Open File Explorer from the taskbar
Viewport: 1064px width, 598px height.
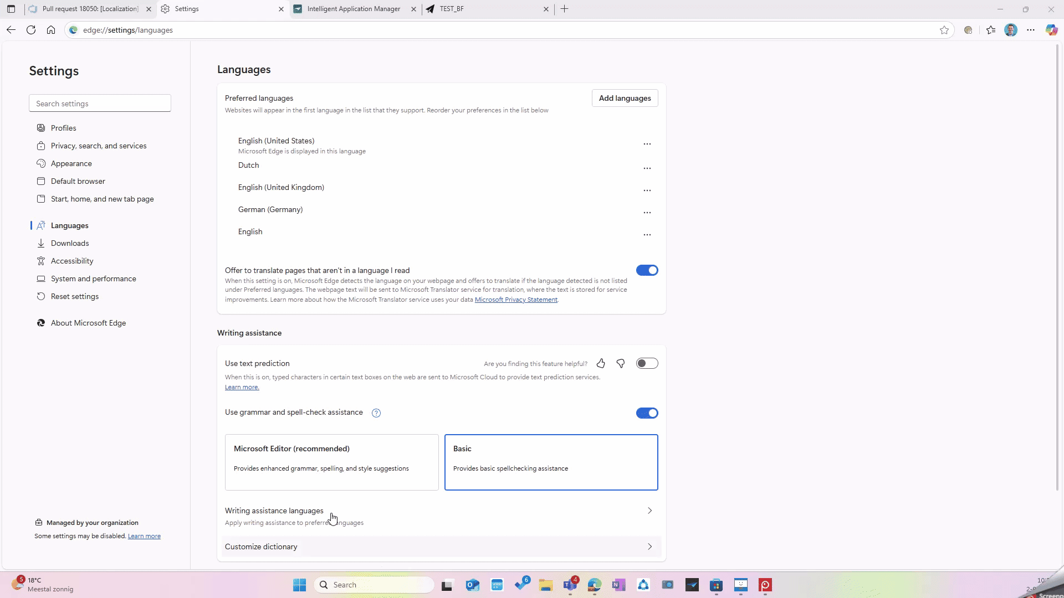click(x=546, y=585)
